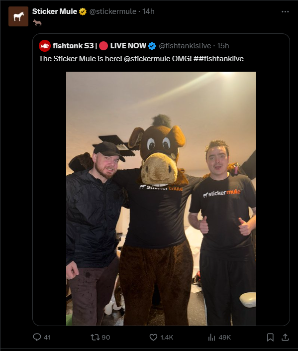Open the fishtank red fish avatar
298x351 pixels.
click(44, 46)
